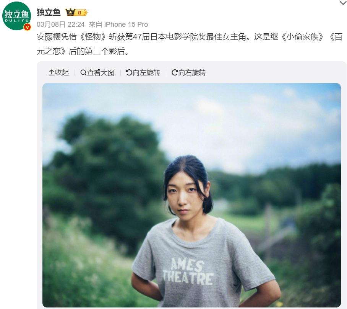
Task: Click the 向右旋转 clockwise arrow icon
Action: click(175, 72)
